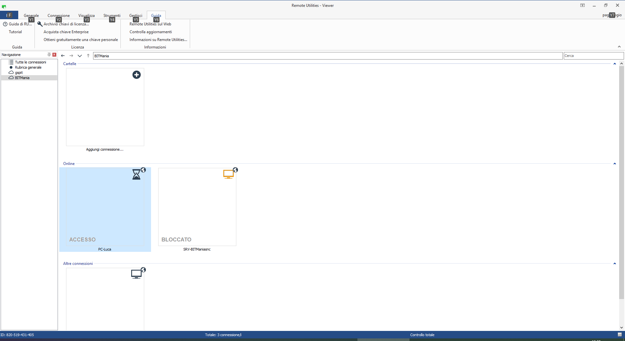The height and width of the screenshot is (341, 625).
Task: Open the Connessione ribbon tab
Action: coord(59,16)
